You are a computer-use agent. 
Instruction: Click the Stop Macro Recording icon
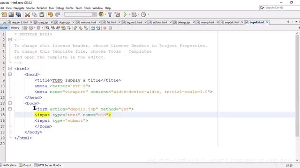pyautogui.click(x=110, y=28)
